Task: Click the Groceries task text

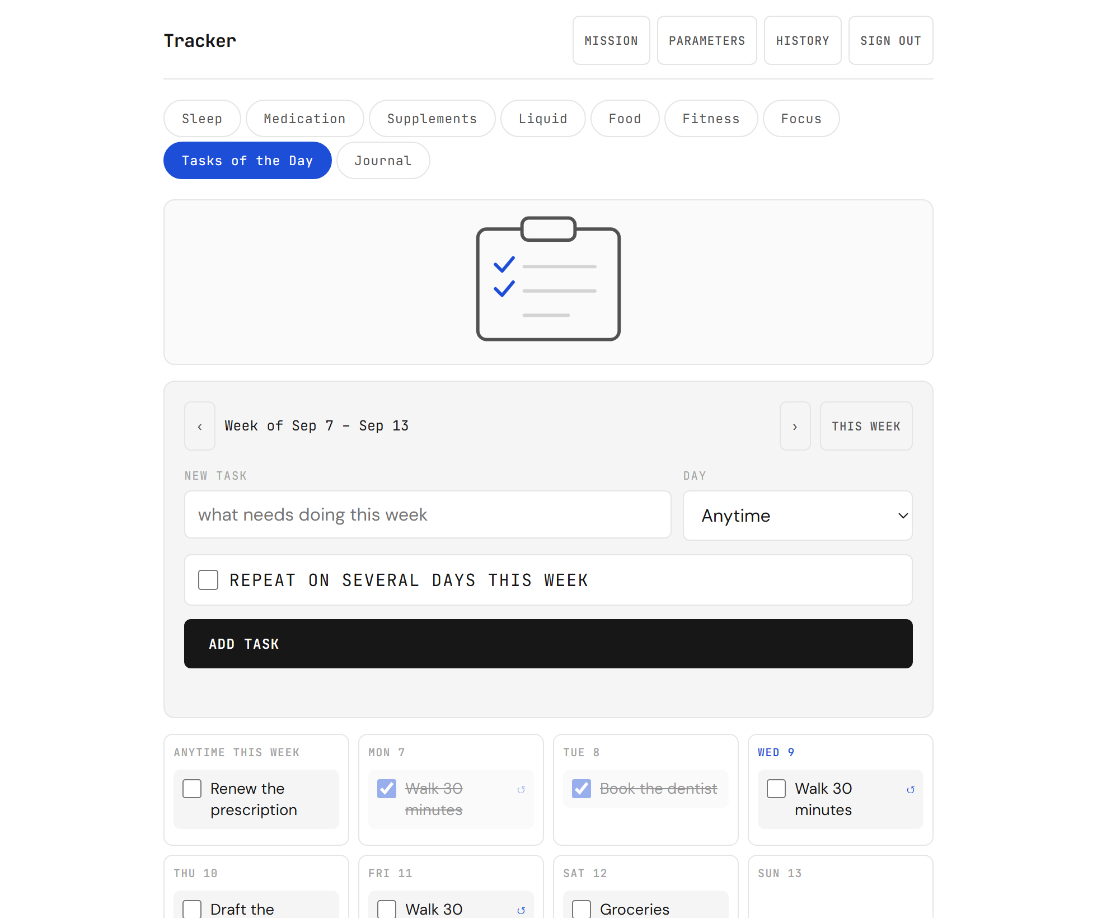Action: [x=635, y=910]
